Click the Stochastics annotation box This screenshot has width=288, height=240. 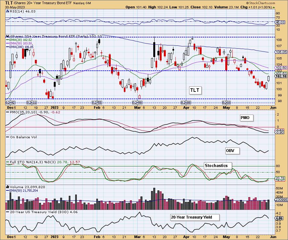[x=218, y=165]
